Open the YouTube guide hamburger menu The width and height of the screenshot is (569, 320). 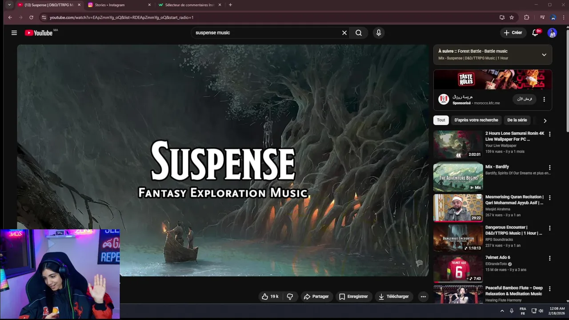point(14,32)
